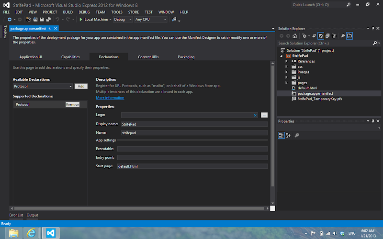The height and width of the screenshot is (239, 383).
Task: Expand the pages folder node
Action: pos(286,83)
